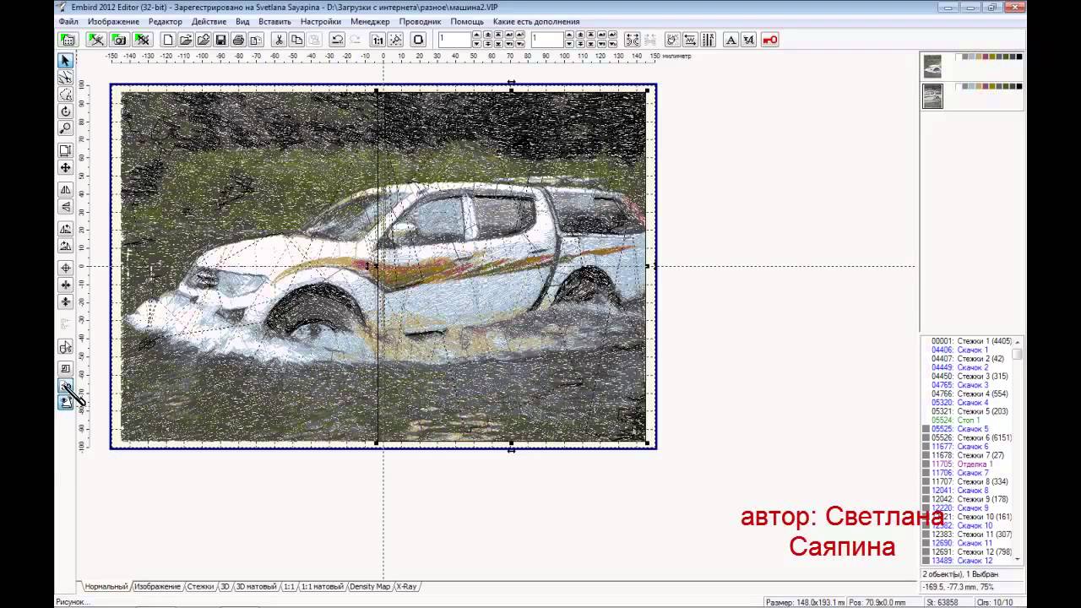The image size is (1081, 608).
Task: Click the color swatch beside Стежки 6
Action: pos(926,437)
